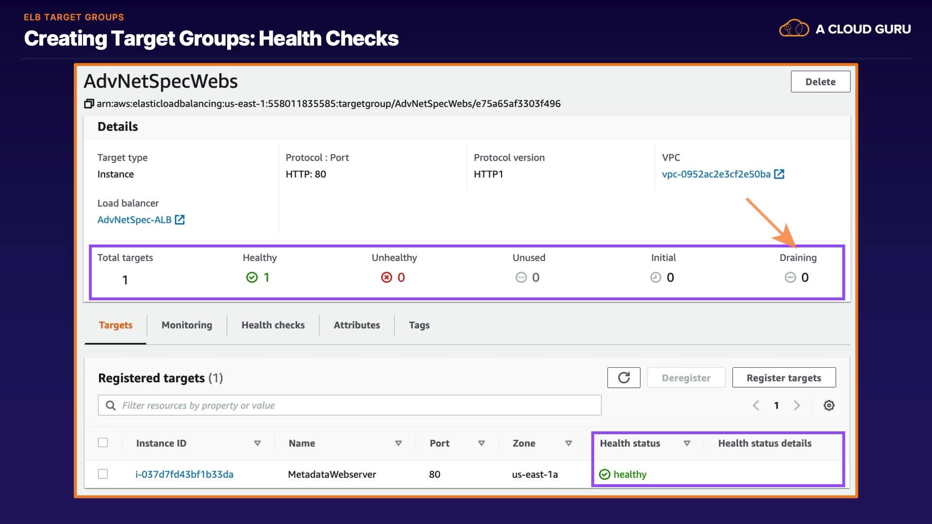Sort by Zone column arrow

568,443
